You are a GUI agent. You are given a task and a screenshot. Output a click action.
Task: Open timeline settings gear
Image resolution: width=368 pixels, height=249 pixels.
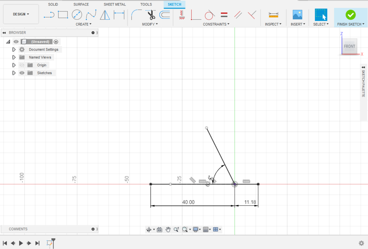click(361, 243)
